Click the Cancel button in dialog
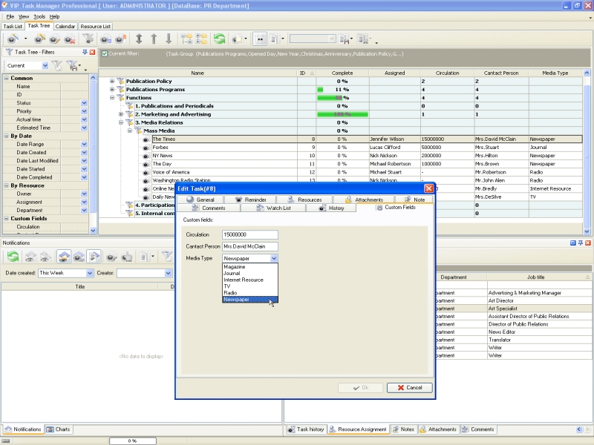The height and width of the screenshot is (445, 594). 409,387
